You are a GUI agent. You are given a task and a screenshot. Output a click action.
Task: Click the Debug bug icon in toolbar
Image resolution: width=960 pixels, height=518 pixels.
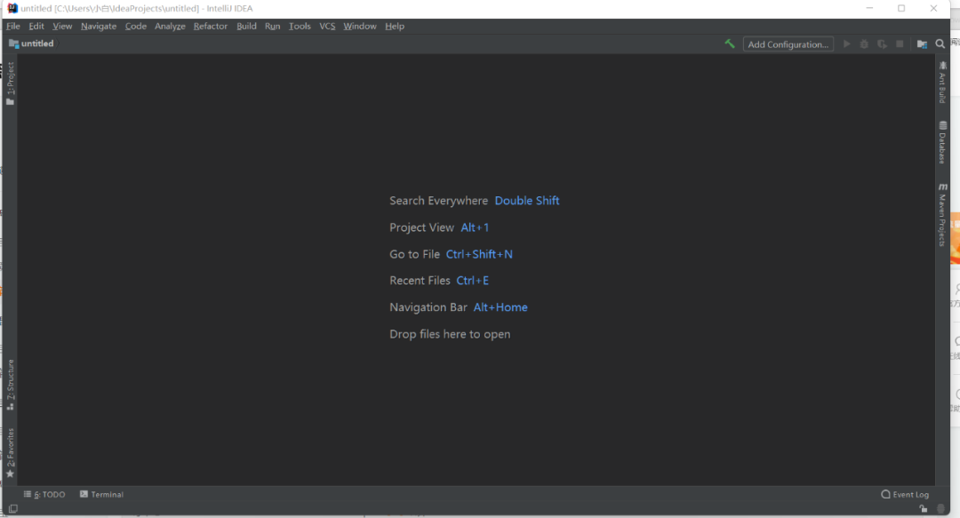(x=864, y=44)
